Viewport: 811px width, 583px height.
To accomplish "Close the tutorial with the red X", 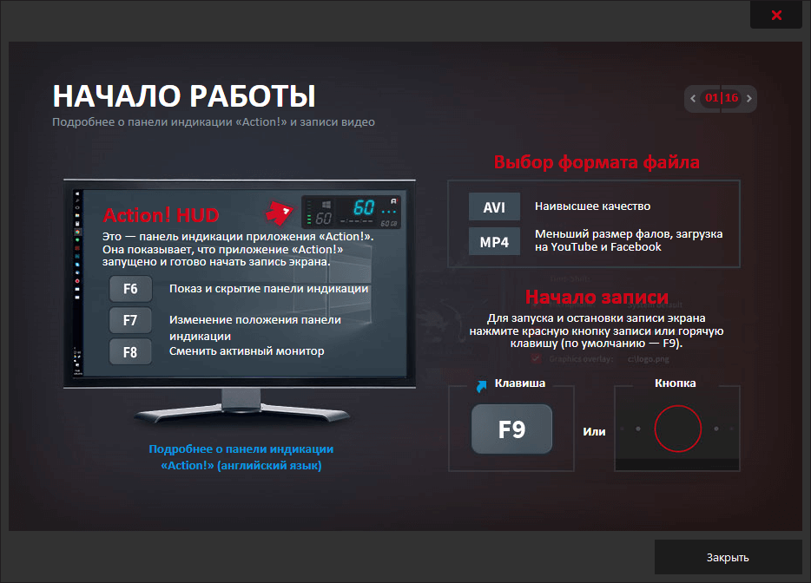I will [775, 15].
